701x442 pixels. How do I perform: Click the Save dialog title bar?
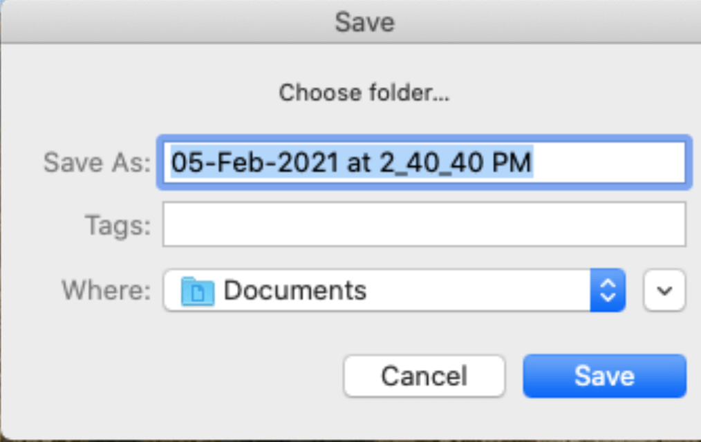coord(364,22)
